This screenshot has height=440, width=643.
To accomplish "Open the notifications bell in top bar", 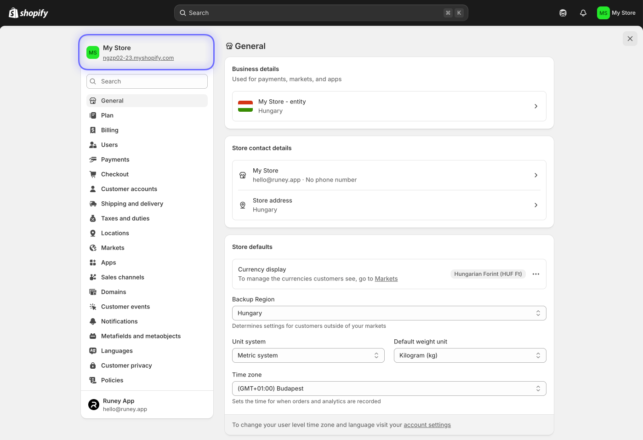I will pyautogui.click(x=583, y=13).
